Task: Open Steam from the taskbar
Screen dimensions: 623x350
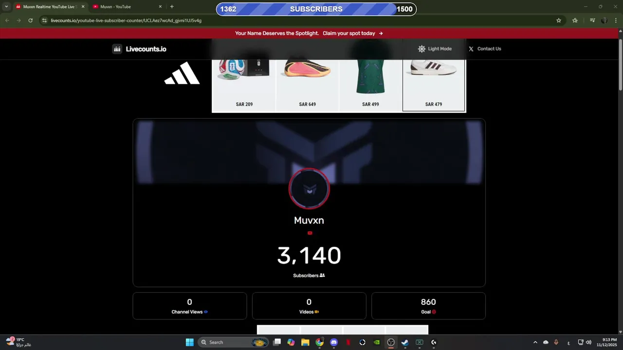Action: [x=405, y=342]
